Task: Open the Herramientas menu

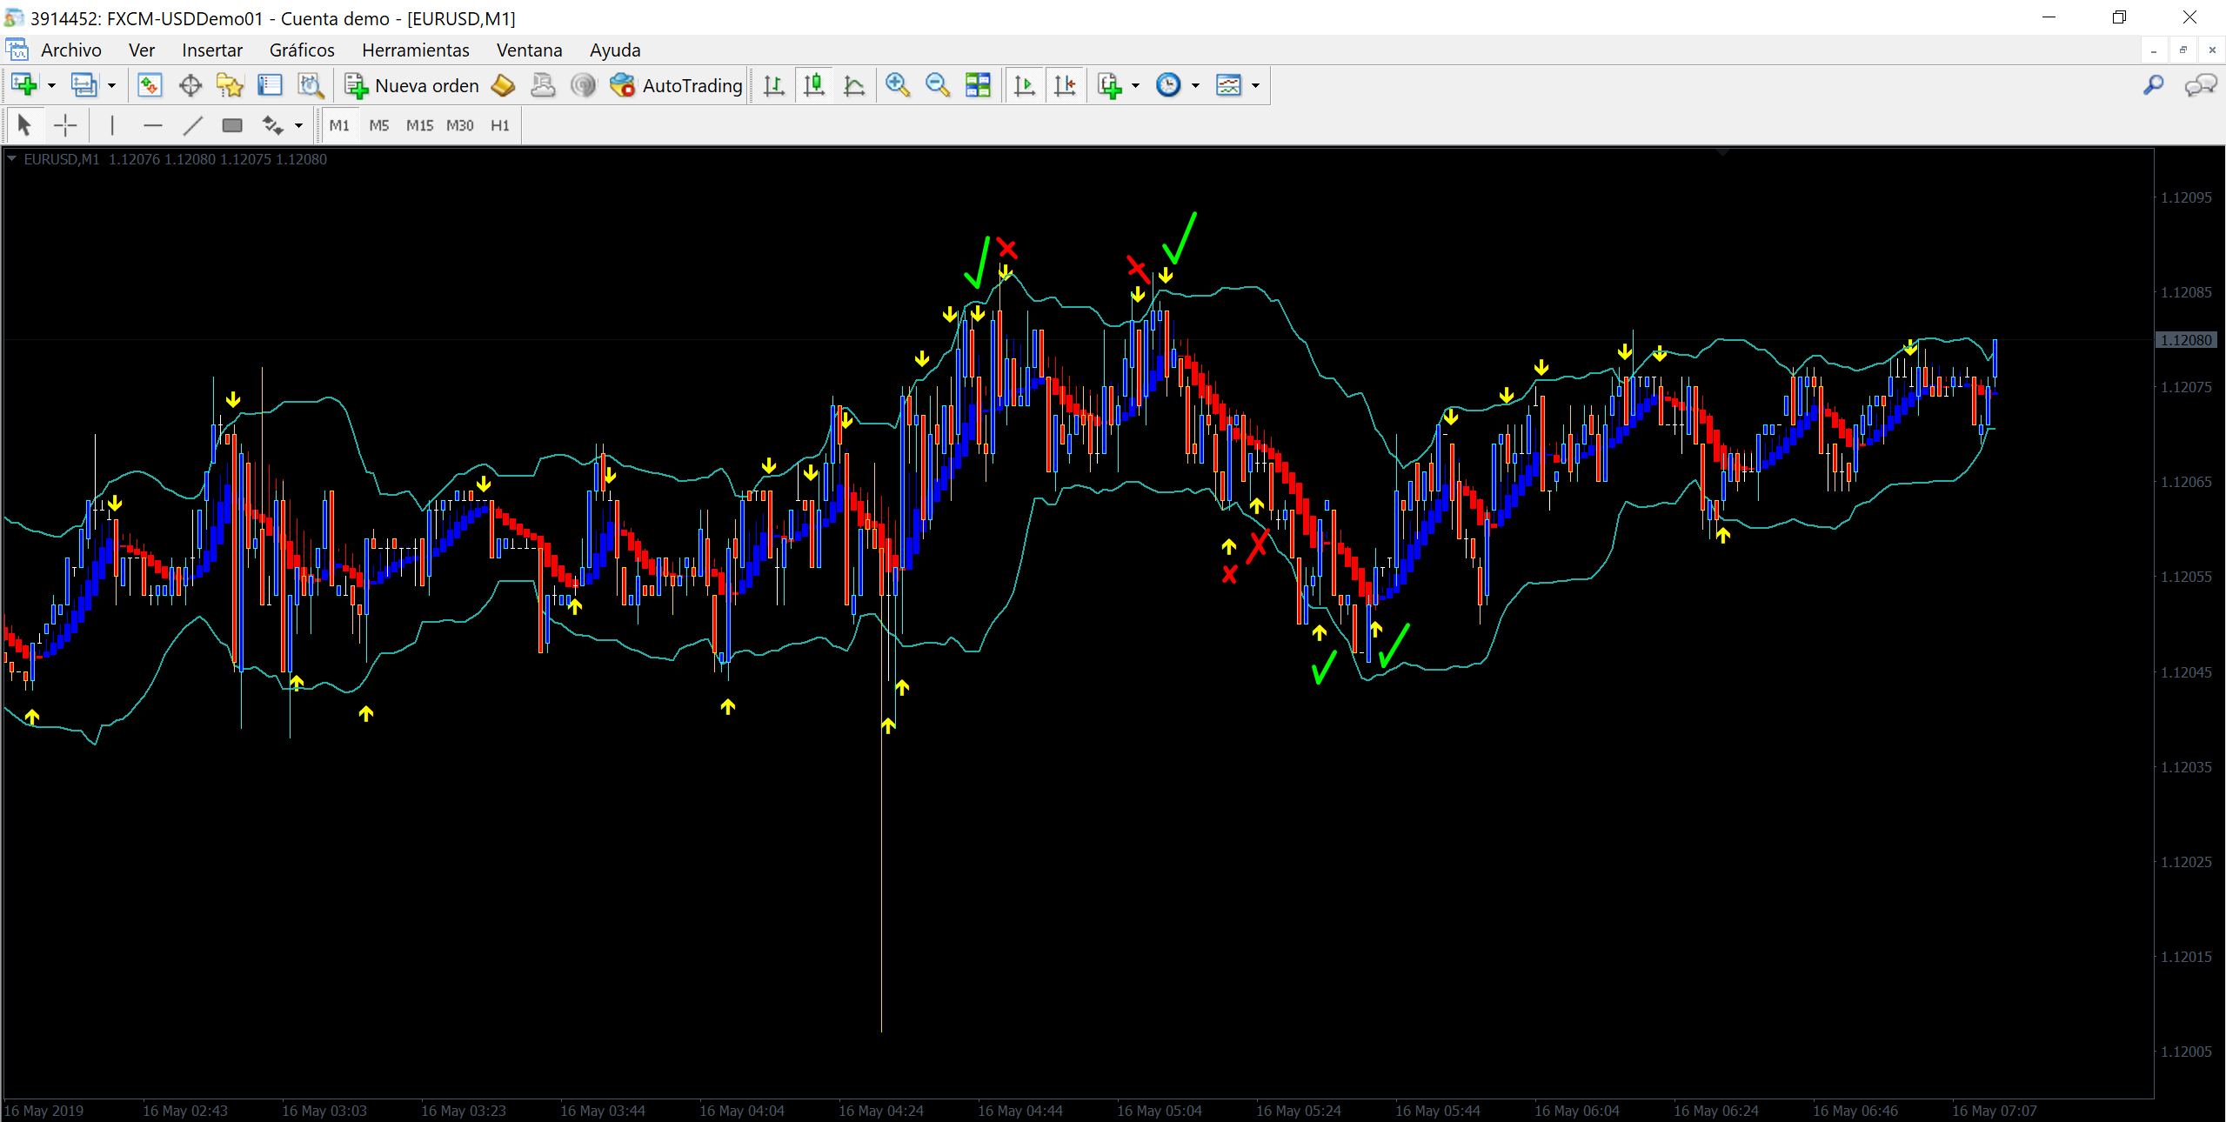Action: point(415,50)
